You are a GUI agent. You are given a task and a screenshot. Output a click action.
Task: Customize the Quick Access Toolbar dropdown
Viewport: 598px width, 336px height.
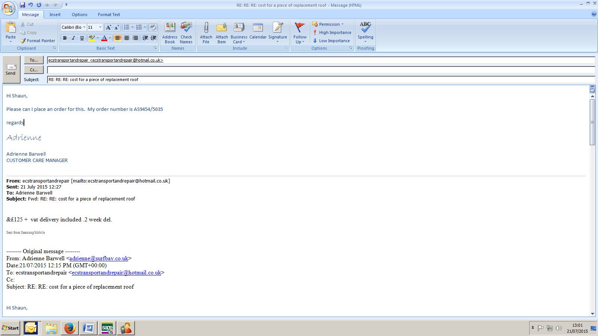coord(66,5)
